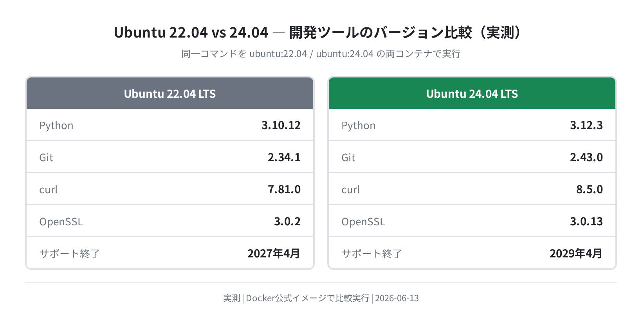Click the footer note with date 2026-06-13

tap(321, 298)
